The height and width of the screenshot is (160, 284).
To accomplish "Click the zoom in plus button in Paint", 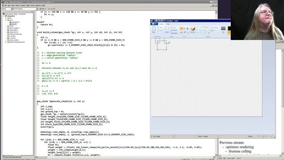I will pyautogui.click(x=271, y=136).
